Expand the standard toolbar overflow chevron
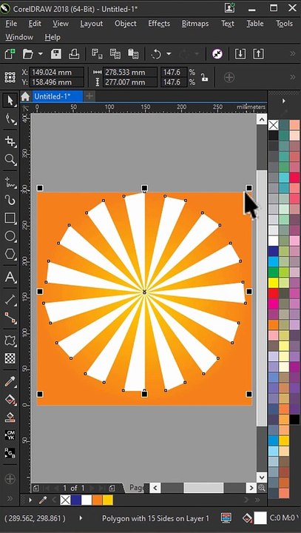Image resolution: width=301 pixels, height=533 pixels. pos(293,54)
